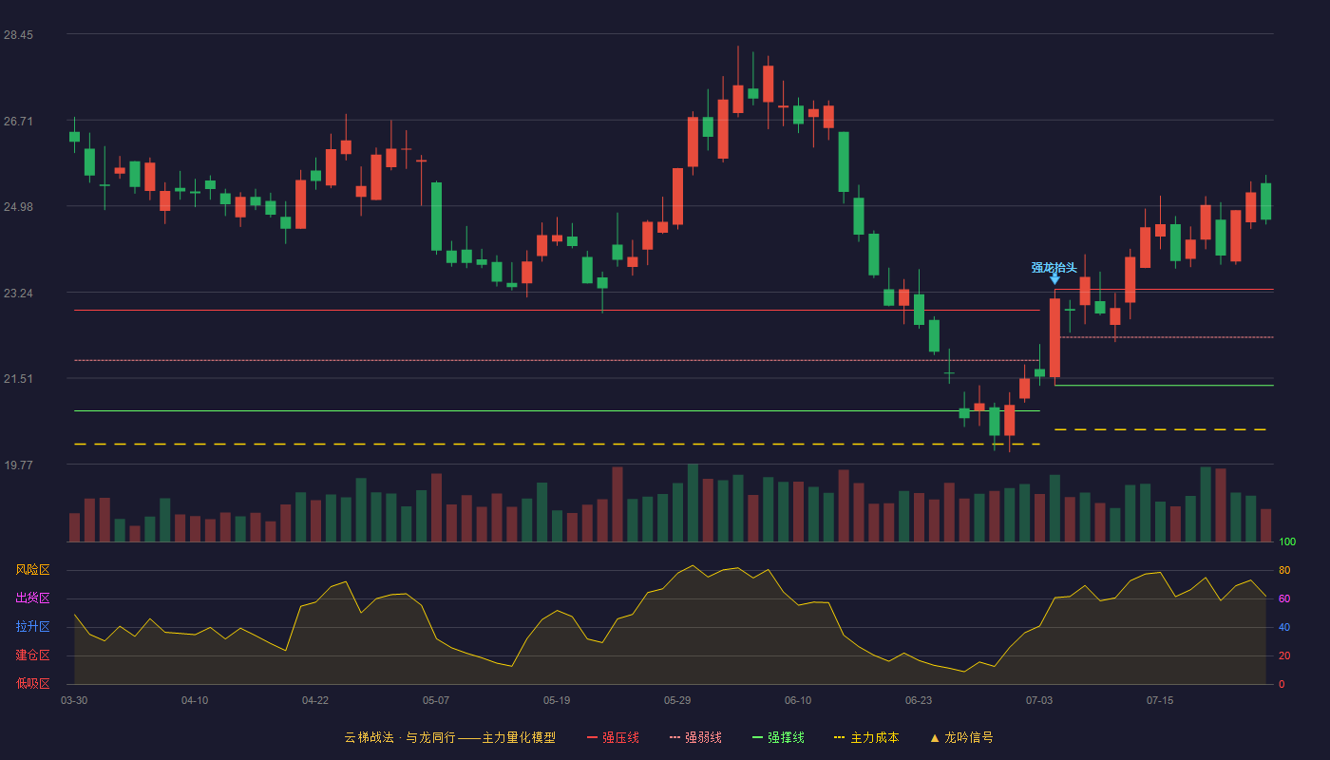Image resolution: width=1330 pixels, height=760 pixels.
Task: Click the 05-07 date label
Action: (436, 700)
